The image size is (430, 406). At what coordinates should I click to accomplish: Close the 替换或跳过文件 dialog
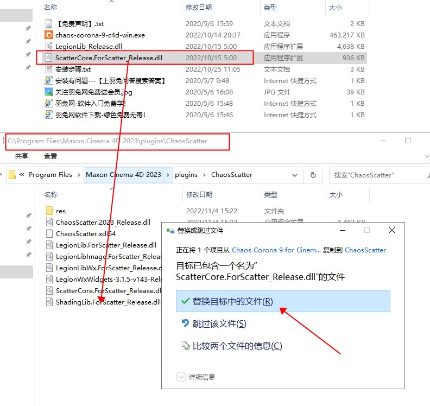392,230
